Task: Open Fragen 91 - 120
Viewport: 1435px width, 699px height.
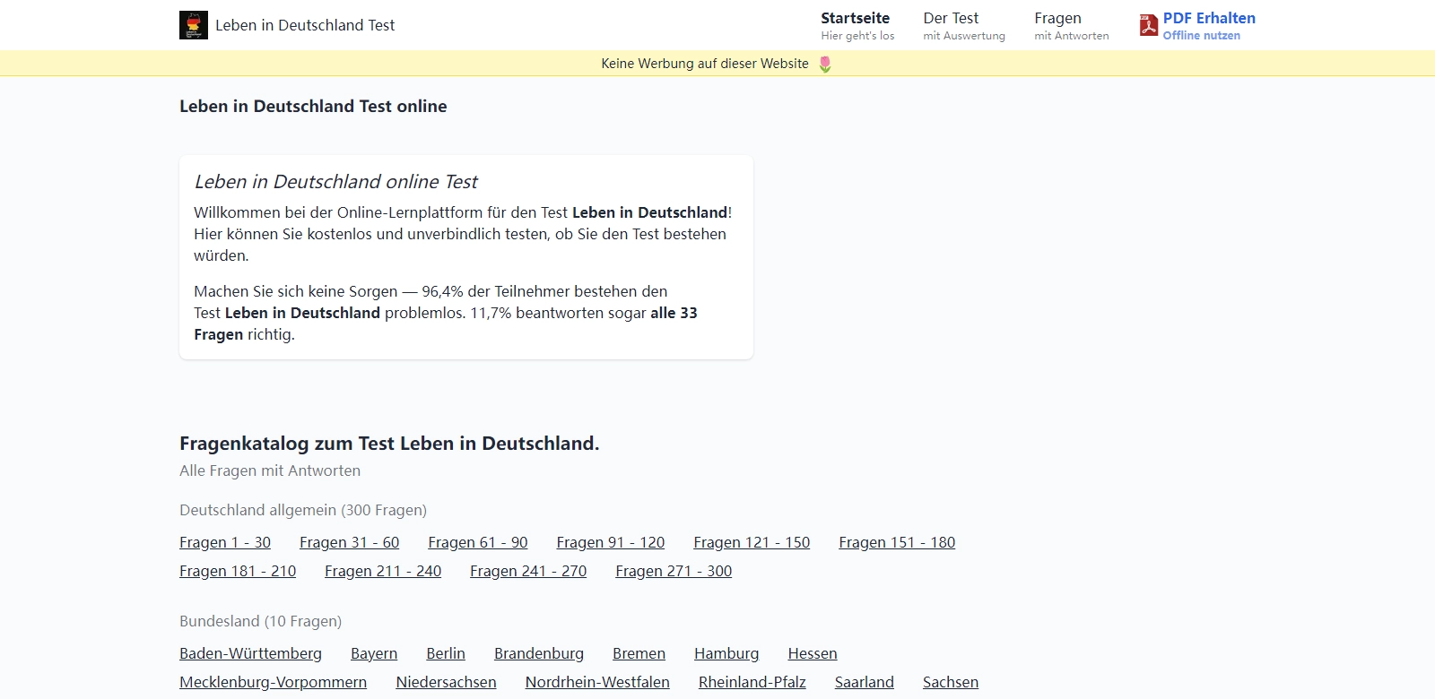Action: 611,542
